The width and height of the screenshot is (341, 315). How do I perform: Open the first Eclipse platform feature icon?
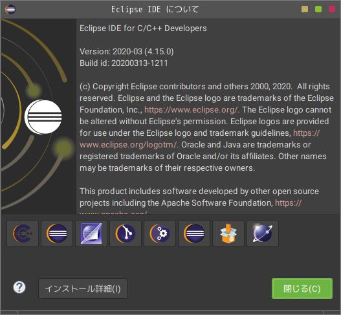(57, 234)
